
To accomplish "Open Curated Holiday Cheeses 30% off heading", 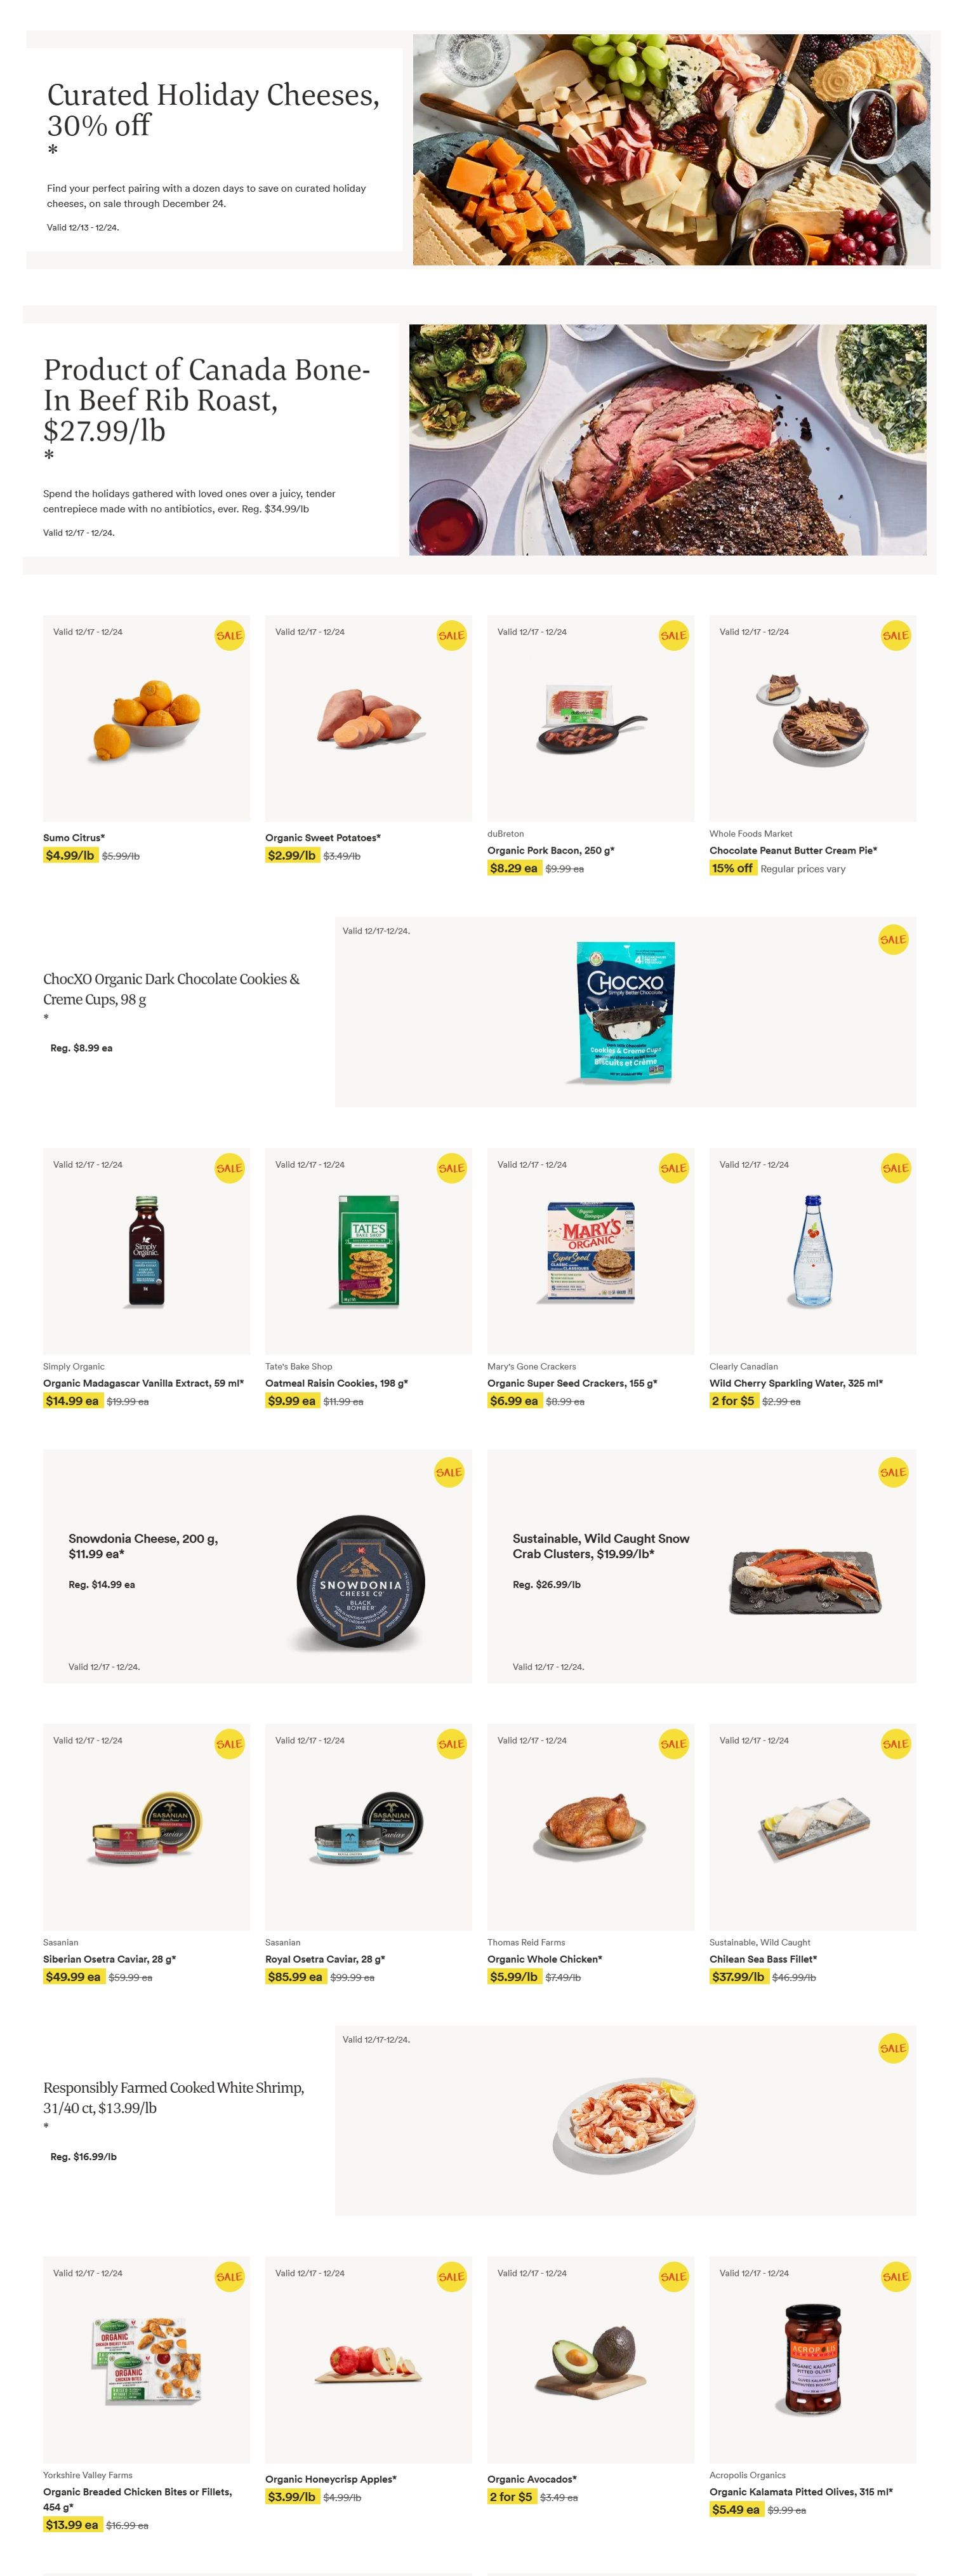I will click(x=213, y=110).
